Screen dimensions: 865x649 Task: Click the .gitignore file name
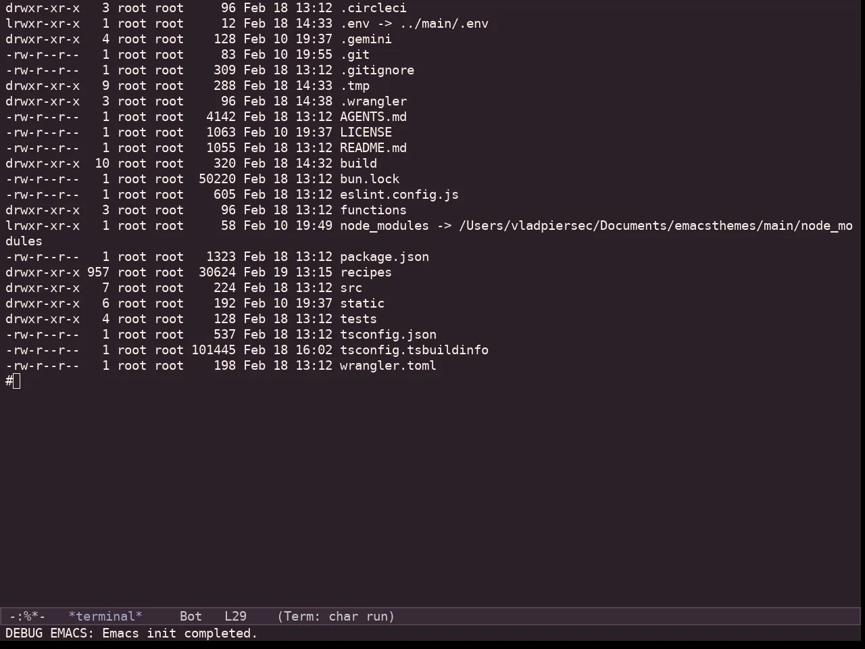pos(377,70)
